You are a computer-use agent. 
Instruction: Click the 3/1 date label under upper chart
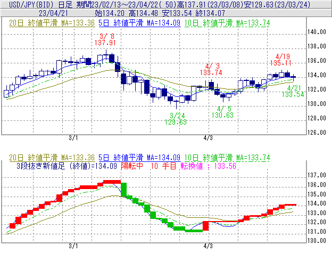(x=73, y=138)
